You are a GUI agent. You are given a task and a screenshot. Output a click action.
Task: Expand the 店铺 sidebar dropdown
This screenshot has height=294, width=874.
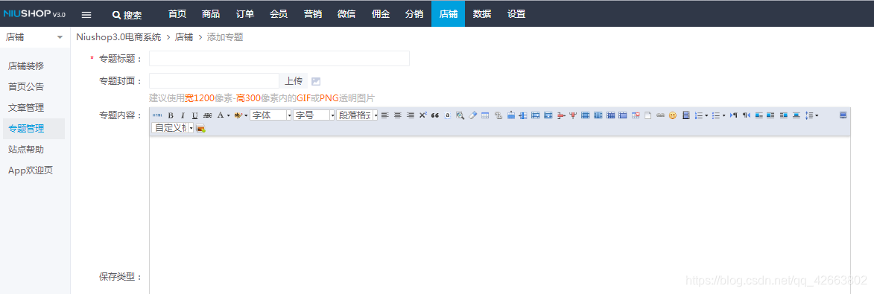click(34, 37)
